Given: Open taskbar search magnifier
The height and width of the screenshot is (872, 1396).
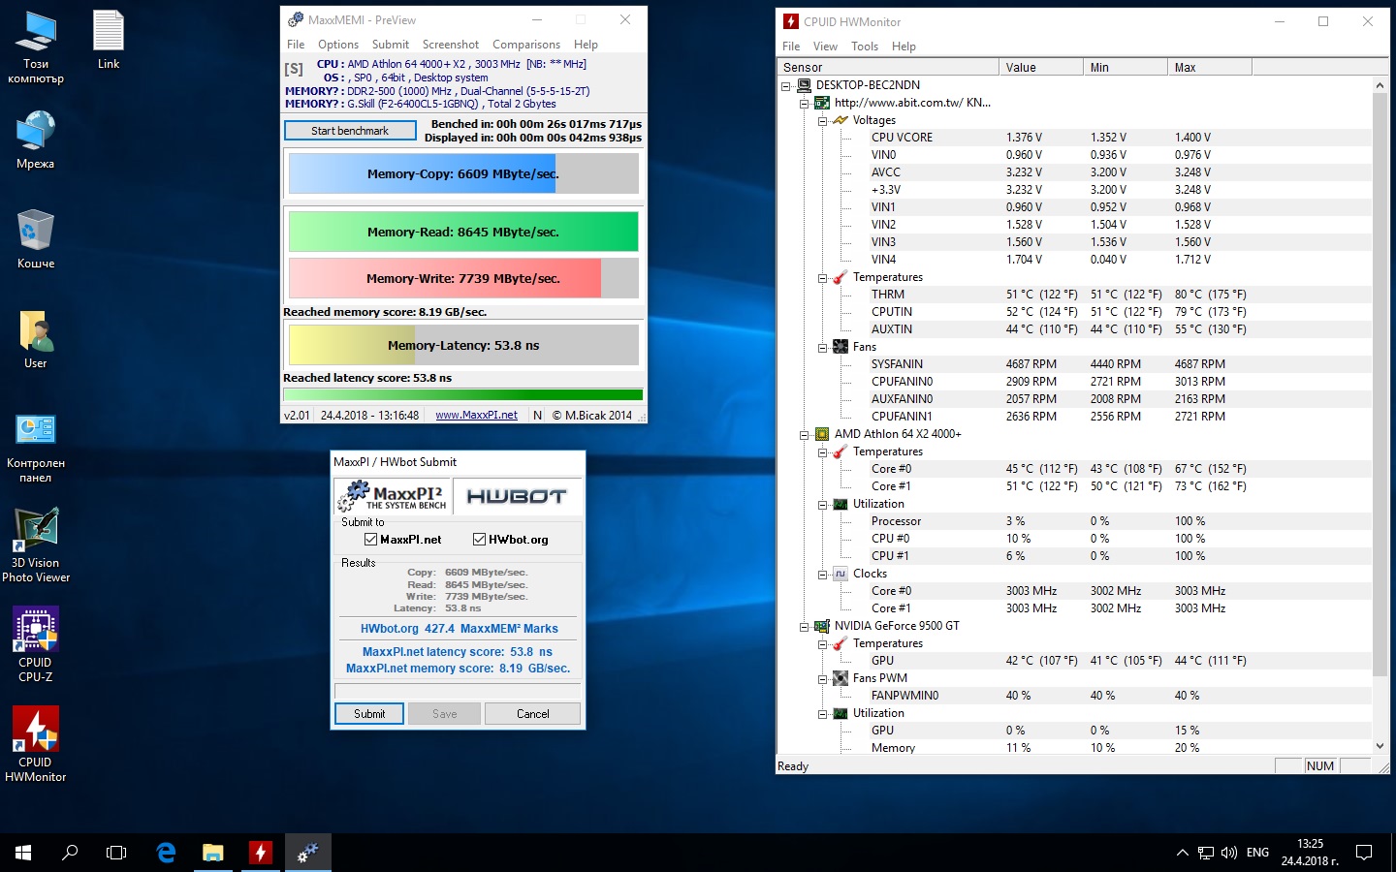Looking at the screenshot, I should [x=70, y=853].
